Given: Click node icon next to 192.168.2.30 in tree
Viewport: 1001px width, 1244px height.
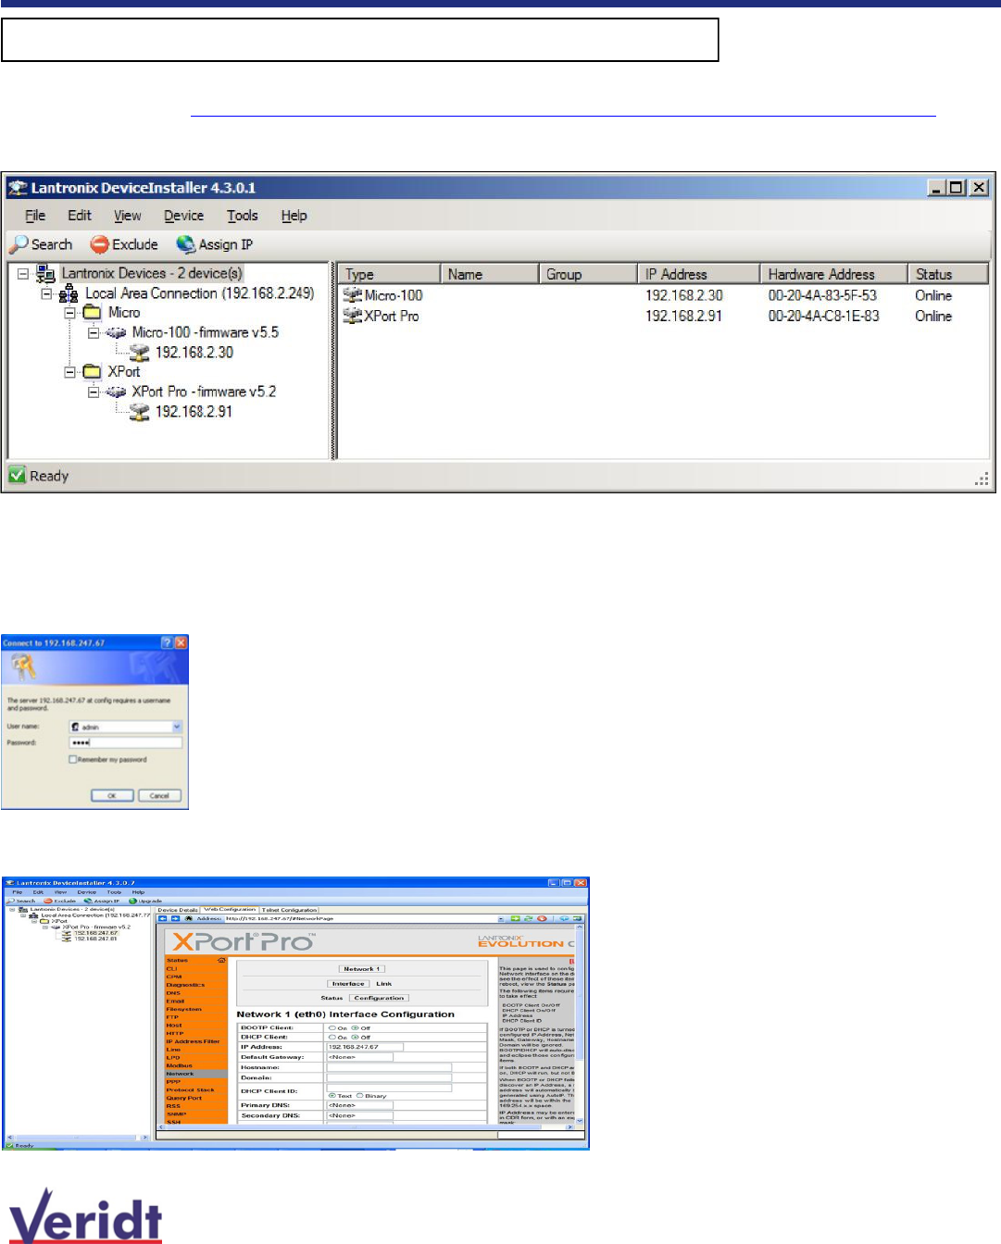Looking at the screenshot, I should coord(139,353).
